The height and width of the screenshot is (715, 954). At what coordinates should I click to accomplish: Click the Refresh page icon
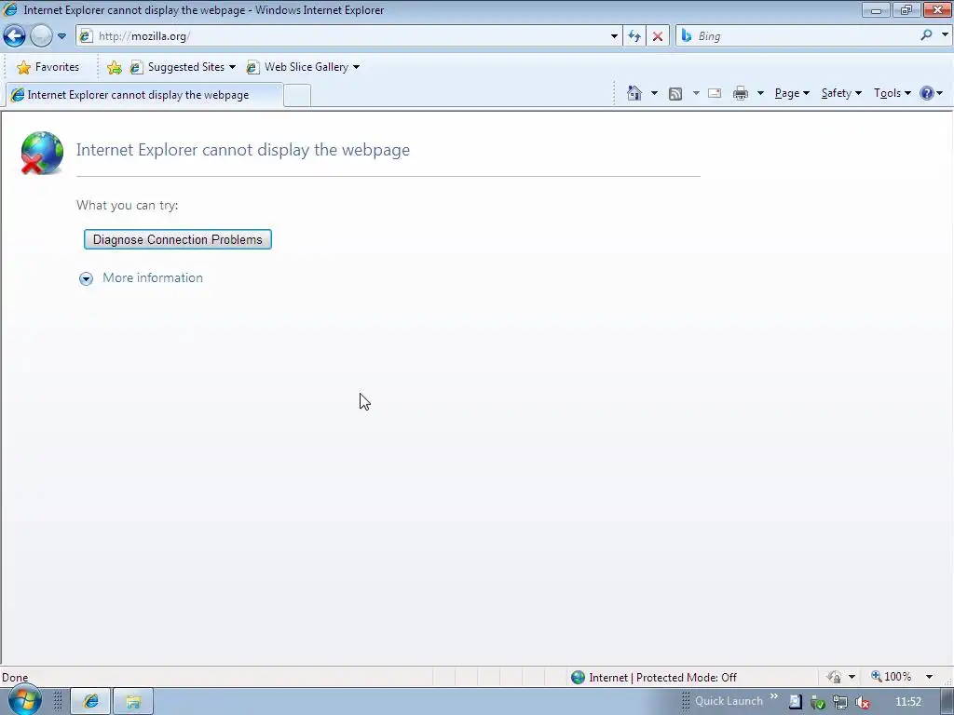(634, 36)
